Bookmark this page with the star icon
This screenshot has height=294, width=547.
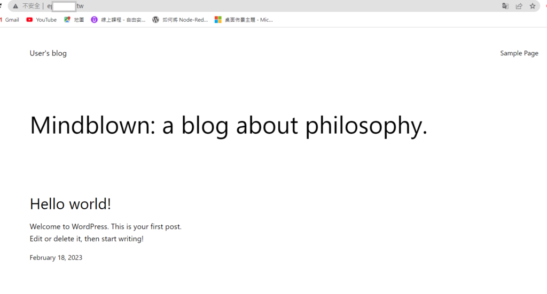(x=533, y=6)
